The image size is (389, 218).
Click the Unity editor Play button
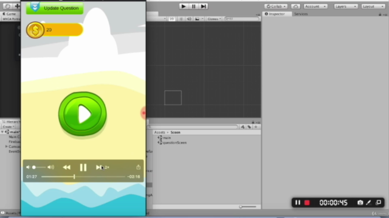(184, 7)
